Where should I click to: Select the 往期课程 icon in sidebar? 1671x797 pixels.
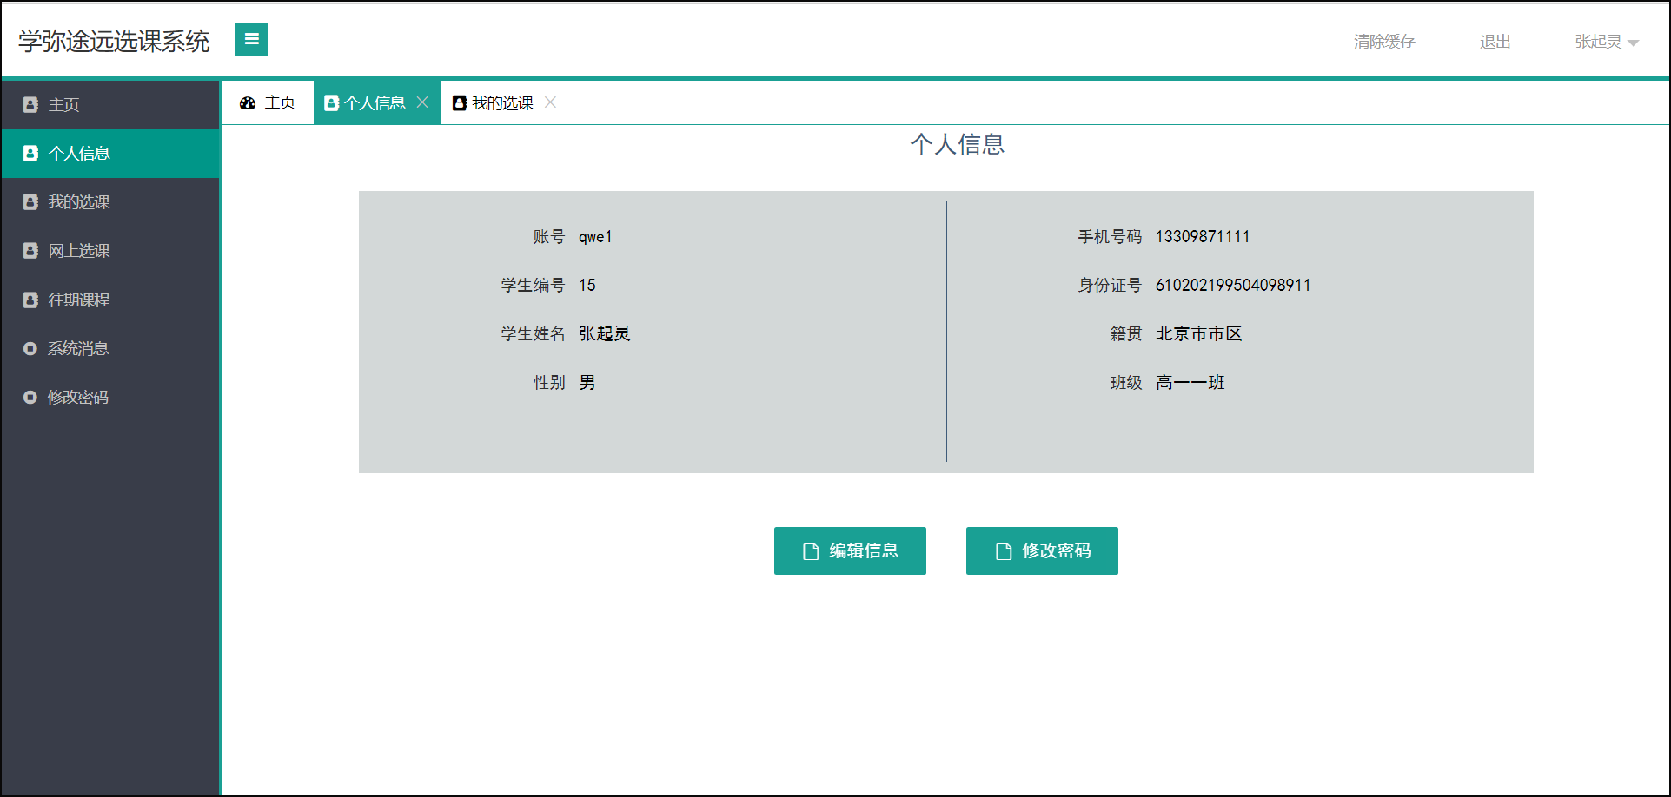[31, 300]
